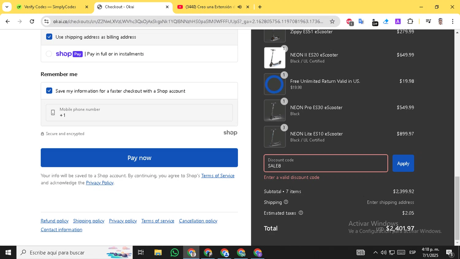Viewport: 460px width, 259px height.
Task: Click the Discount code input field
Action: pyautogui.click(x=326, y=163)
